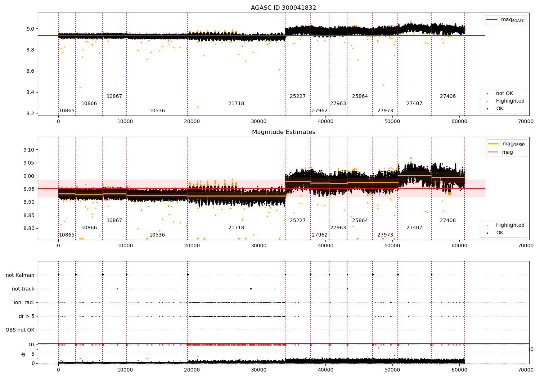Screen dimensions: 540x378
Task: Click obsid label 27406 in the AGASC plot
Action: click(448, 96)
